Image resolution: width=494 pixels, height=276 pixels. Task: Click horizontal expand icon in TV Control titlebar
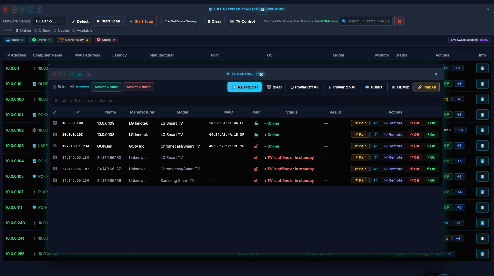click(x=79, y=74)
